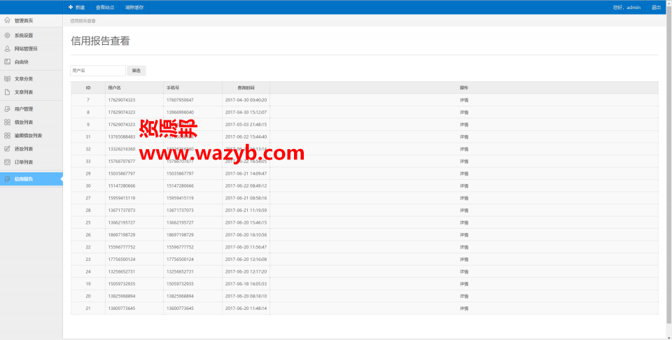Click timestamp 2017-04-30 00:40:20
The width and height of the screenshot is (672, 340).
click(246, 100)
